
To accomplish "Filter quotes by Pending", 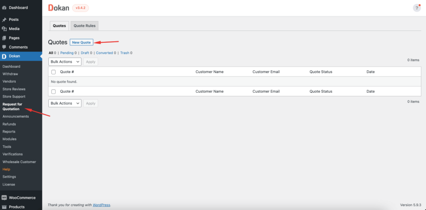I will click(x=67, y=53).
